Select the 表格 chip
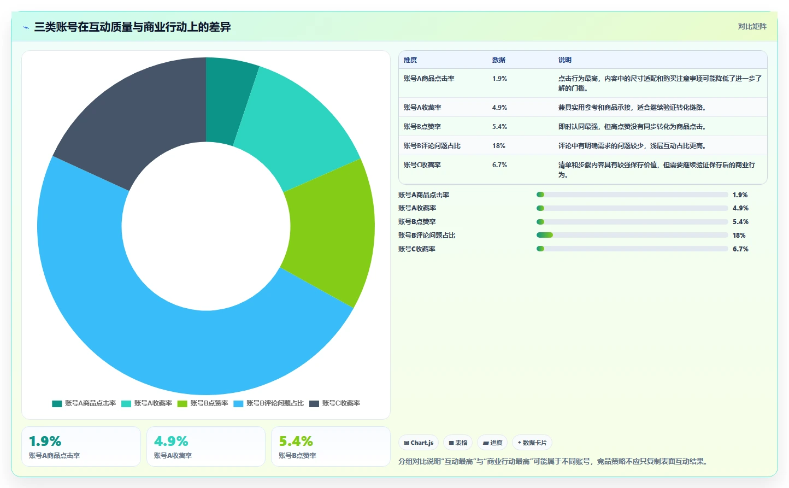The image size is (789, 488). click(x=458, y=443)
